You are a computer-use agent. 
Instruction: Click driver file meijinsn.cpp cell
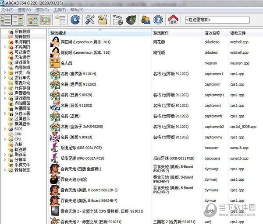point(240,63)
